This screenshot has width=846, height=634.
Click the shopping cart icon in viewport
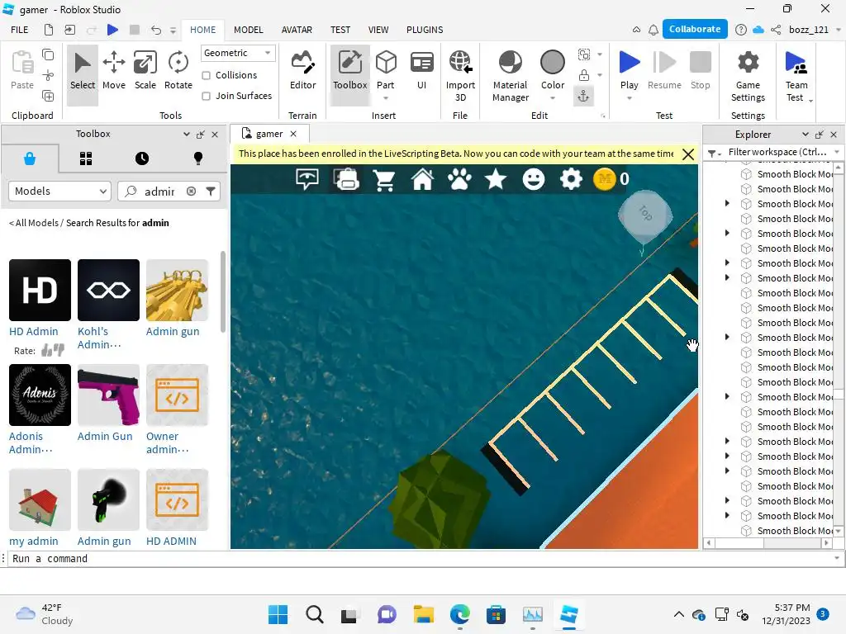[384, 180]
